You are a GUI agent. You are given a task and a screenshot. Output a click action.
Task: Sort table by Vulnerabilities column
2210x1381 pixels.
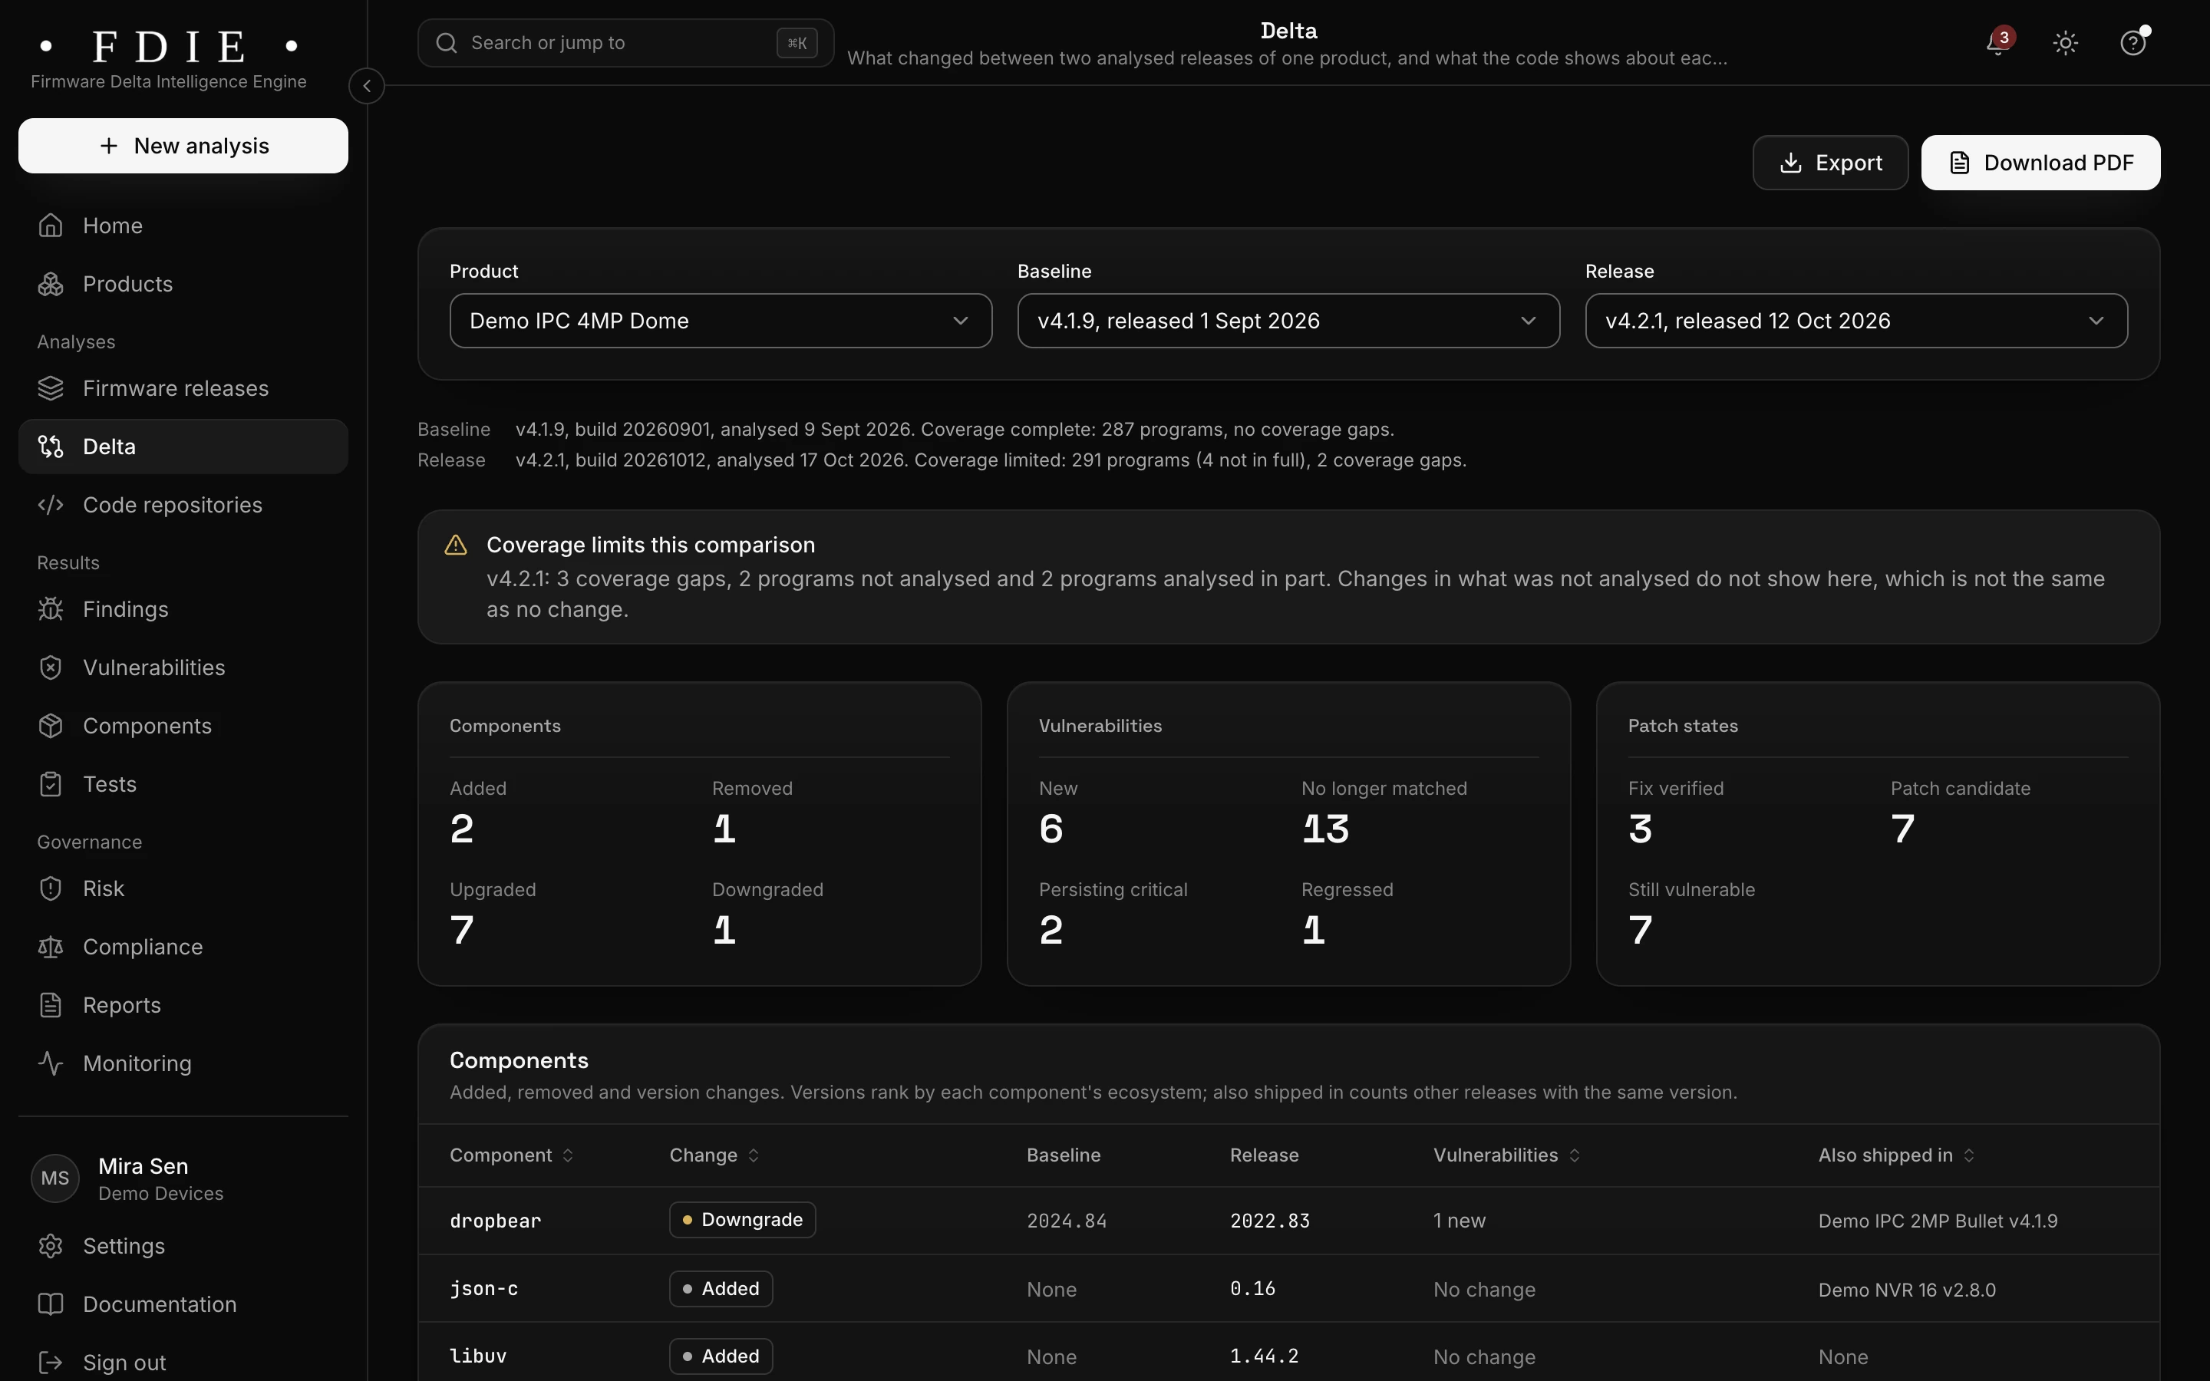click(x=1507, y=1155)
